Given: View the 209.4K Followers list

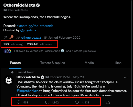Looking at the screenshot, I should click(x=39, y=44).
